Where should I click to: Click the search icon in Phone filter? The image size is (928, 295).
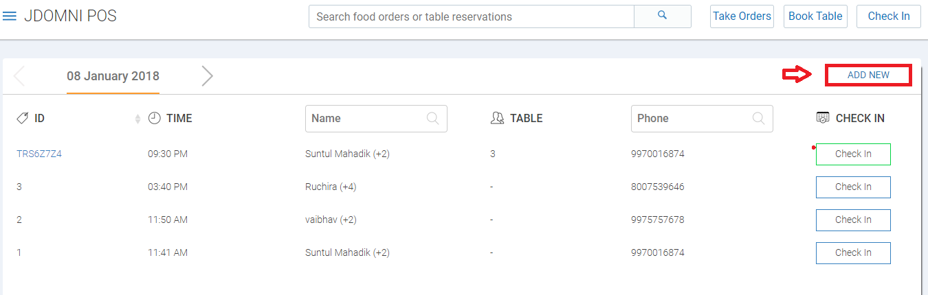(758, 118)
